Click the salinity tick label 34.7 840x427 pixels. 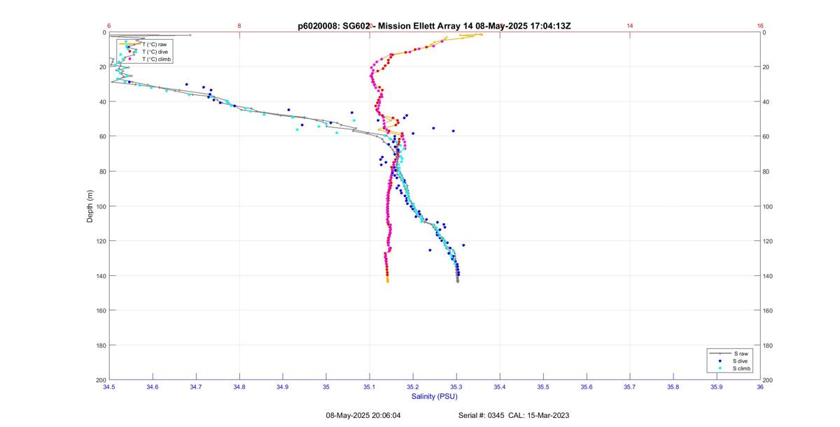(x=195, y=386)
